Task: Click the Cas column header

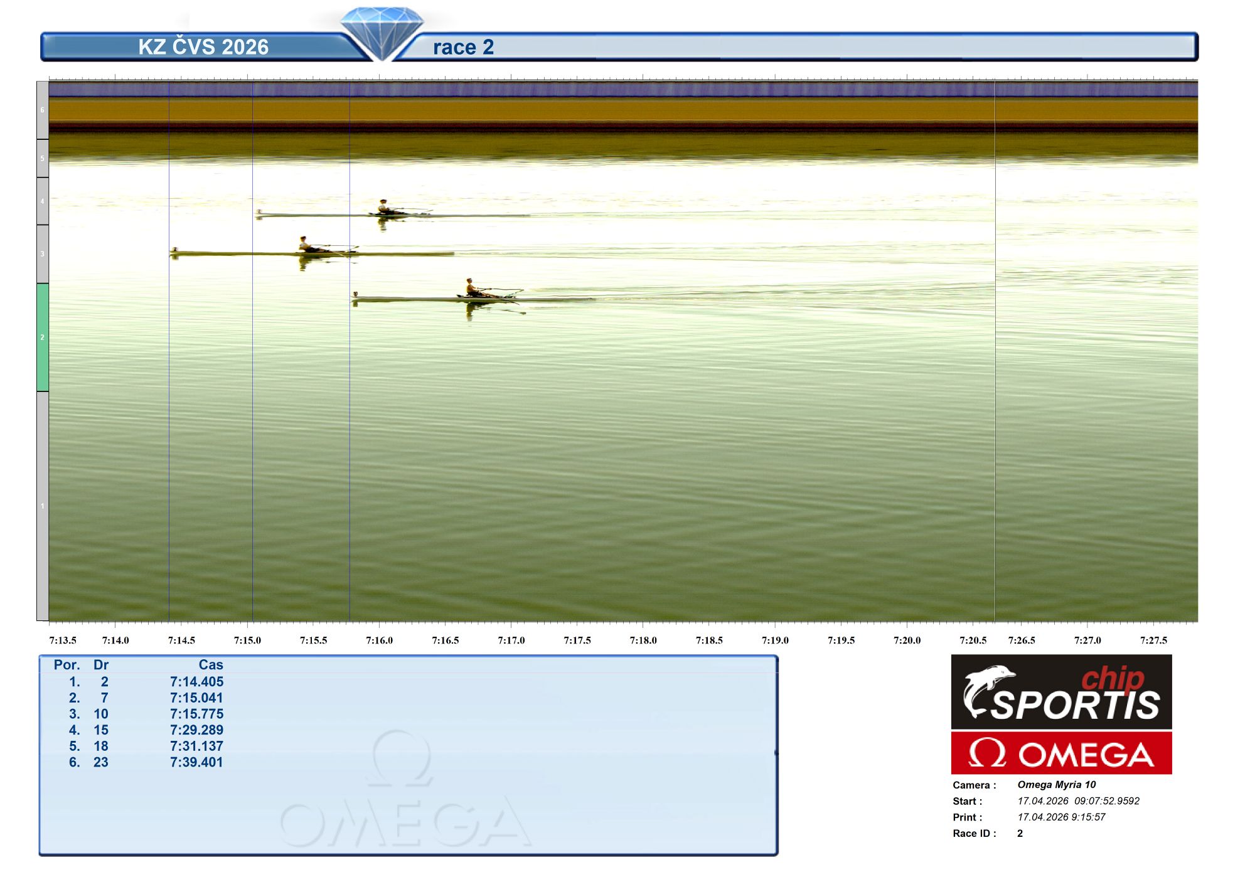Action: click(210, 665)
